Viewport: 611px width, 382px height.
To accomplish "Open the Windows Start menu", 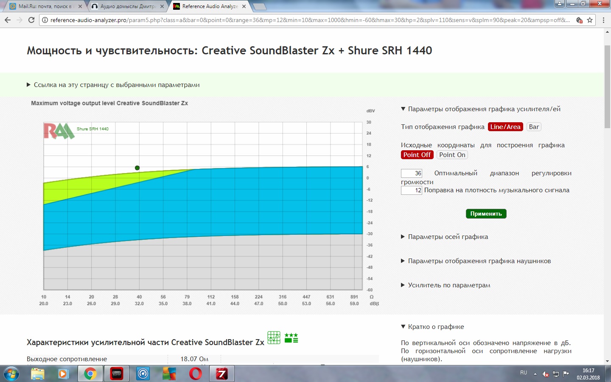I will point(11,374).
